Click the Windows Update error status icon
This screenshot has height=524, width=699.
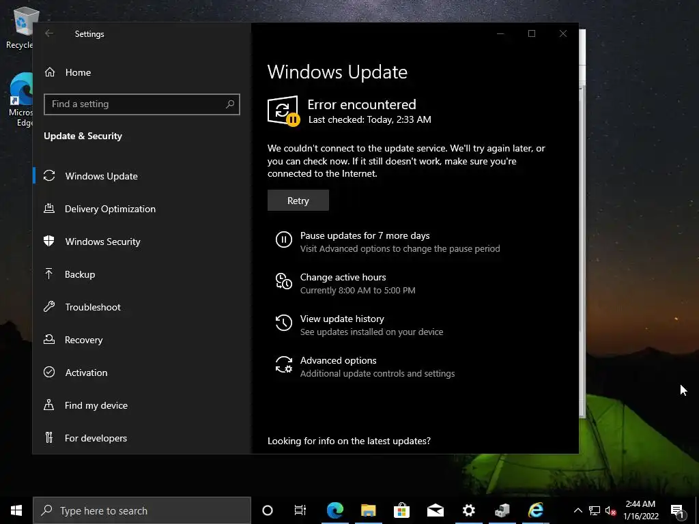[x=283, y=111]
